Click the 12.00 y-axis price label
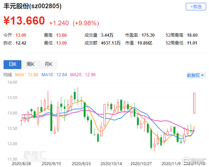This screenshot has height=167, width=209. 12,144
